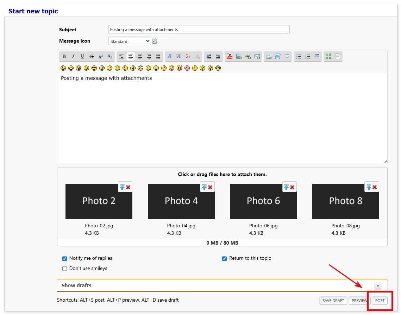Image resolution: width=401 pixels, height=315 pixels.
Task: Insert a bulleted list
Action: coord(298,56)
